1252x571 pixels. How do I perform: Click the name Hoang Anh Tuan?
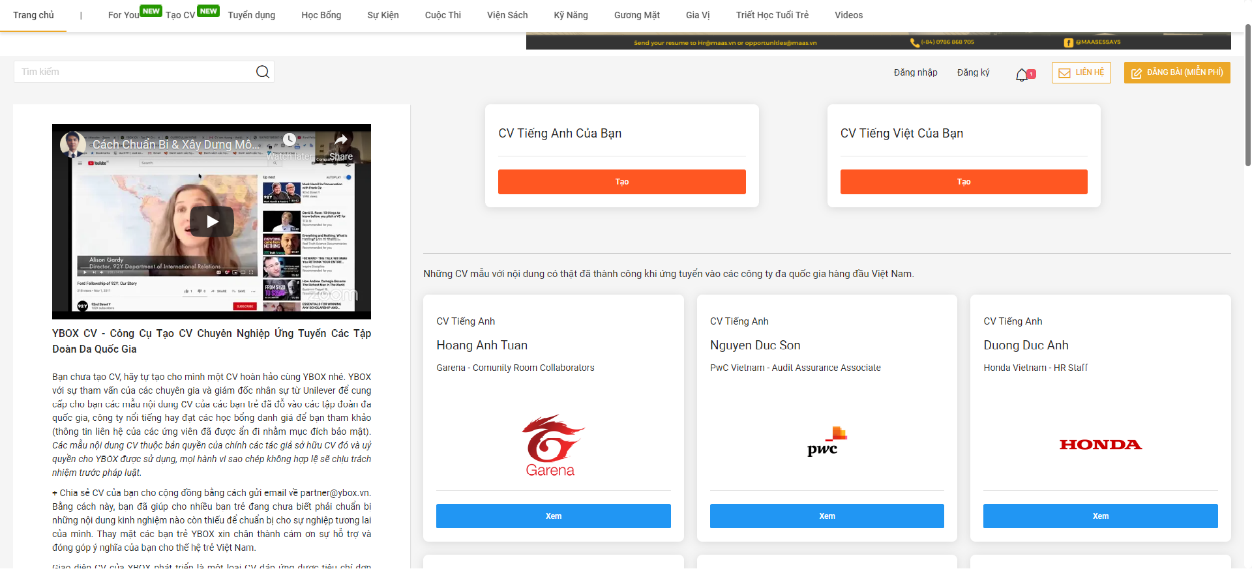[482, 345]
